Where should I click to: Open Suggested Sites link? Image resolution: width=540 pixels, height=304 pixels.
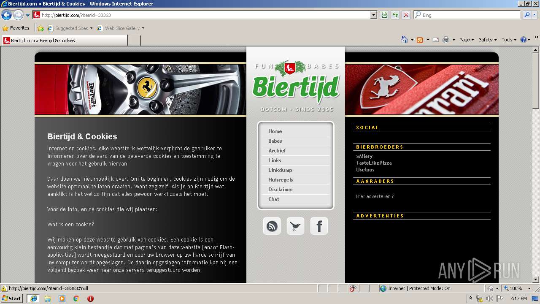click(70, 28)
